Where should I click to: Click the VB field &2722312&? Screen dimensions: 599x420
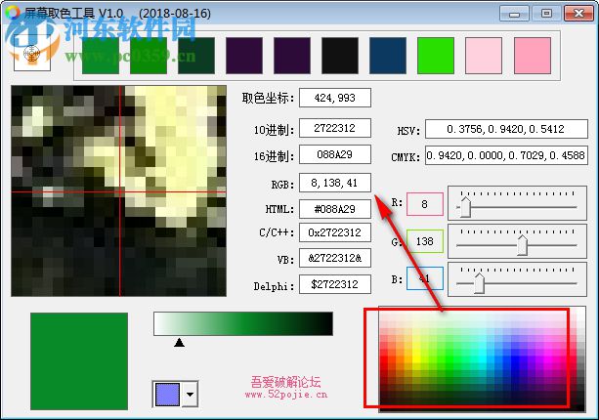[335, 258]
